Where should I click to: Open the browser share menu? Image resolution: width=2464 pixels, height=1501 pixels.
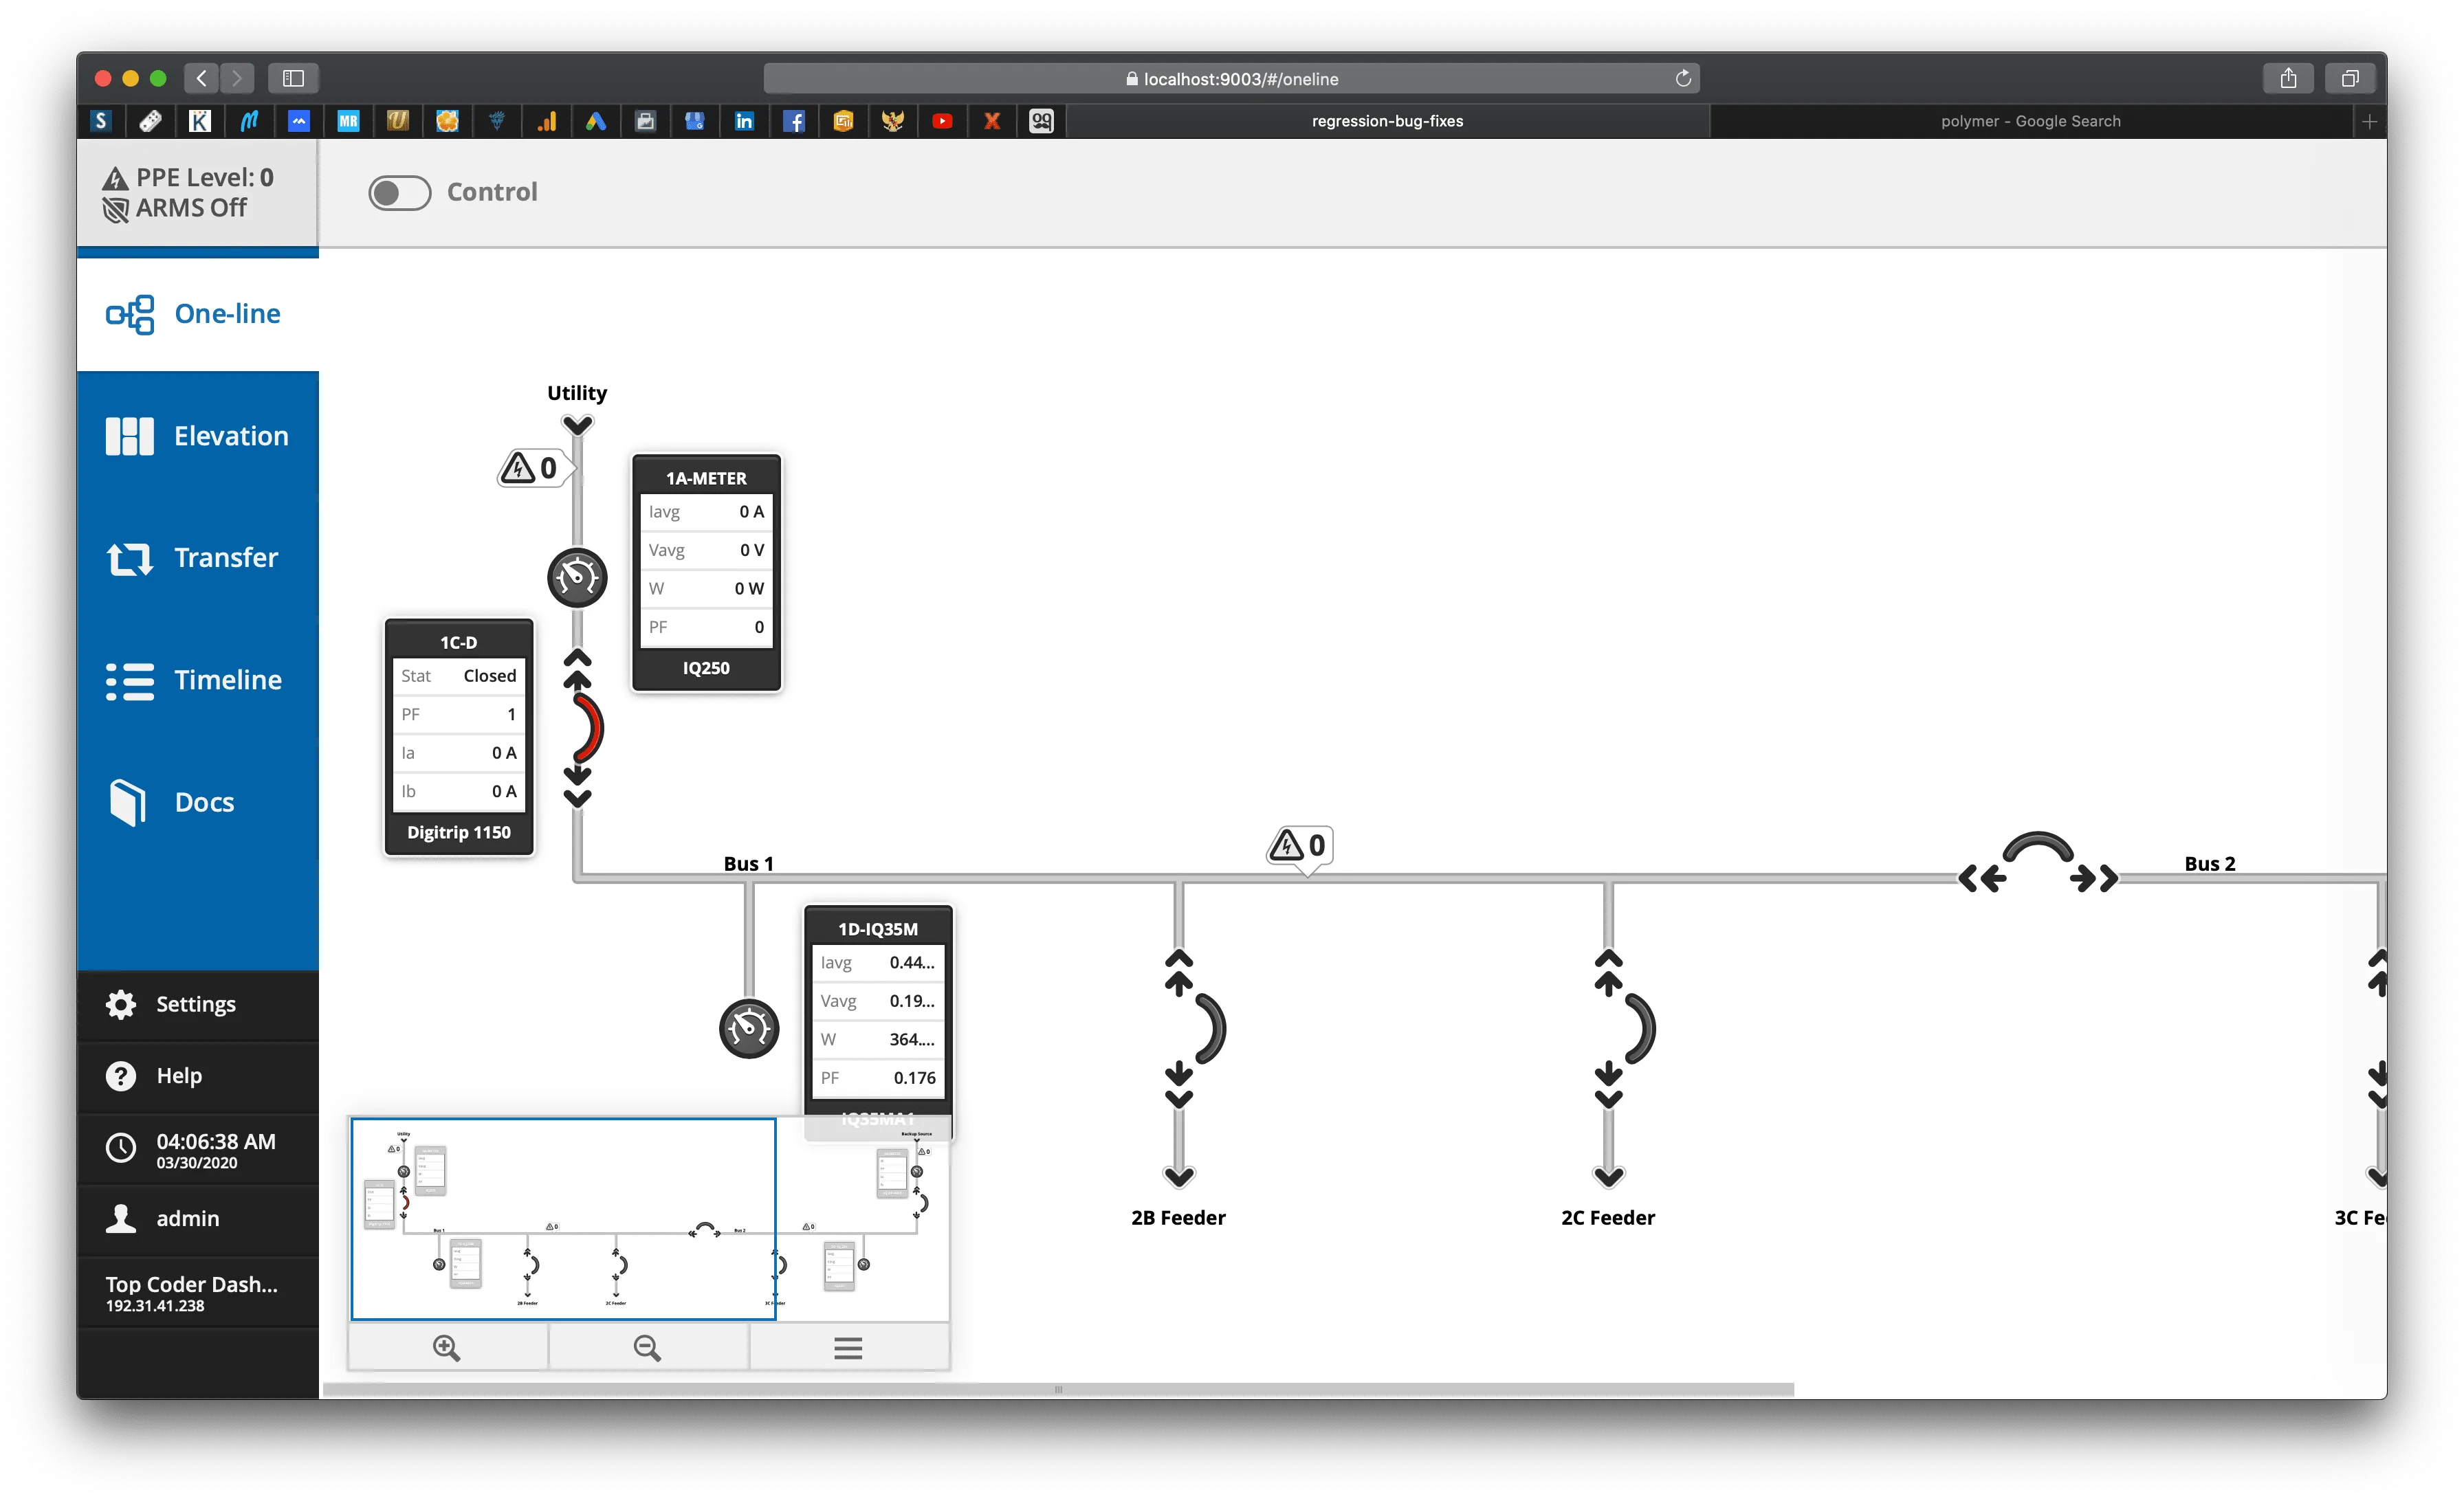[2288, 78]
